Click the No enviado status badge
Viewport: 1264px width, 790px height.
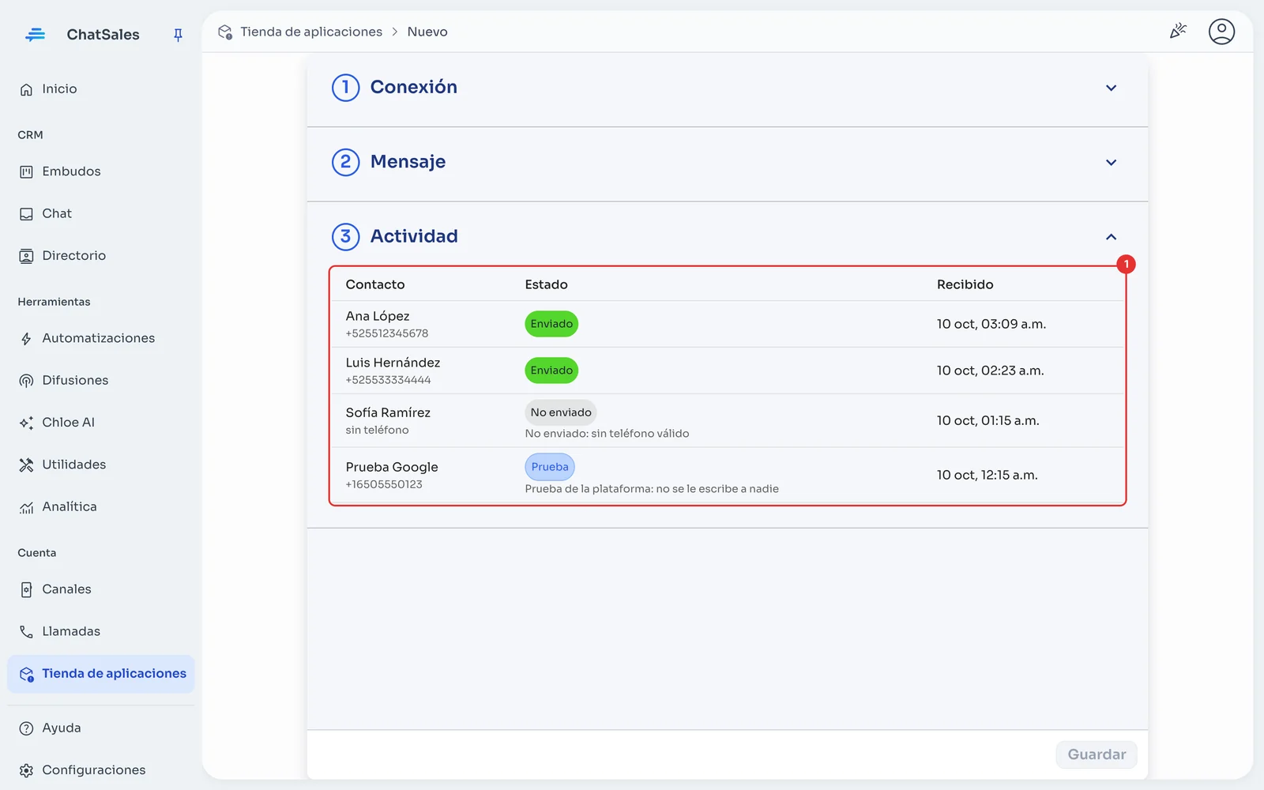[x=561, y=412]
